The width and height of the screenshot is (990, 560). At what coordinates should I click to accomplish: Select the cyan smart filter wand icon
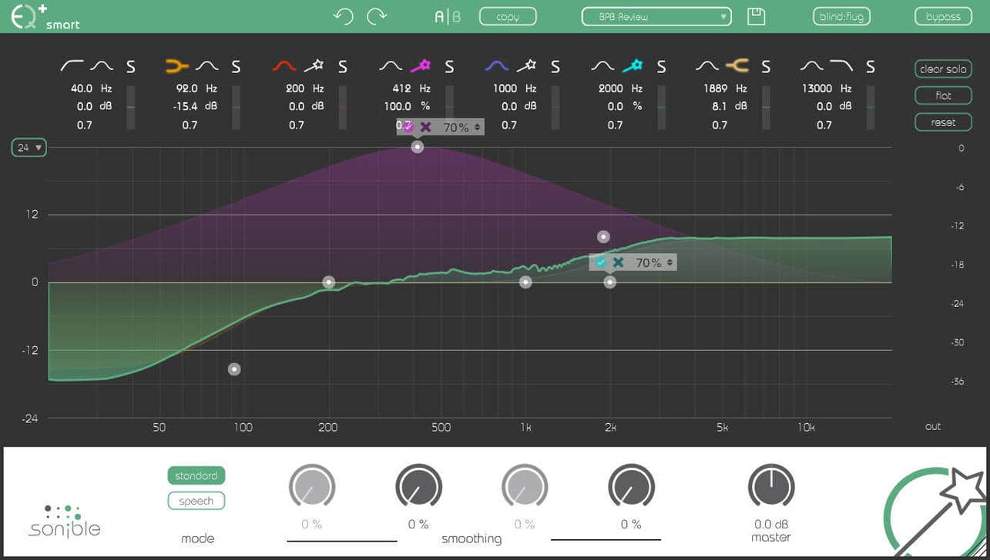[x=632, y=67]
